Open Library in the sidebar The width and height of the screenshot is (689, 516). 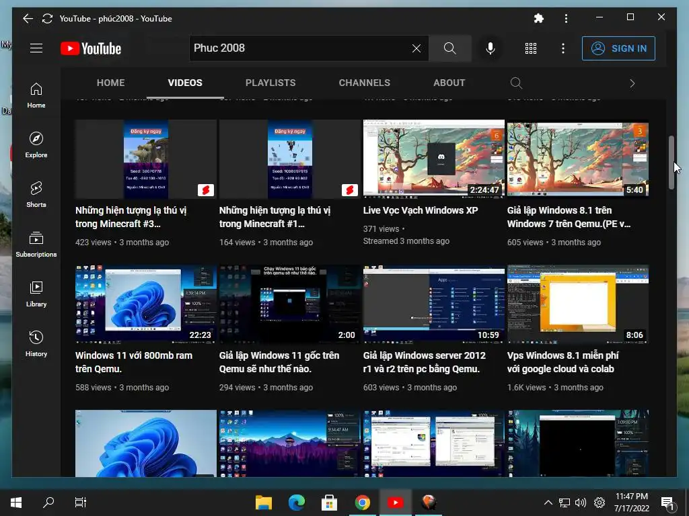[36, 294]
